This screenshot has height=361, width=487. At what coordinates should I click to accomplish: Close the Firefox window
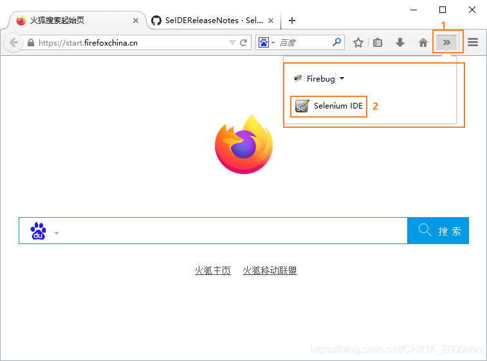[472, 10]
